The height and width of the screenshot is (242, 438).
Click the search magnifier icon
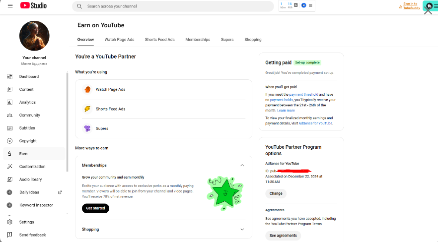click(79, 6)
